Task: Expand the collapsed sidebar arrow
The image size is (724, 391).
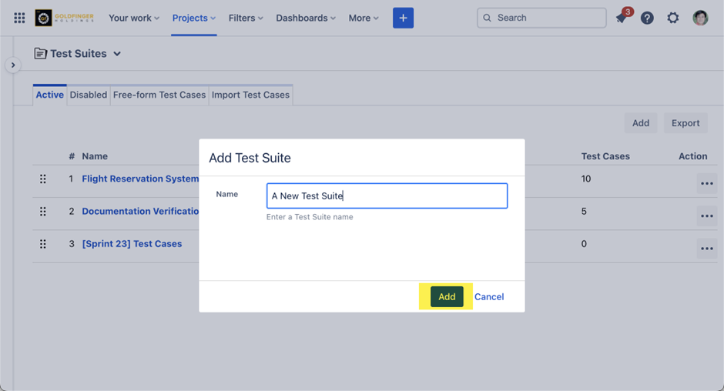Action: 13,65
